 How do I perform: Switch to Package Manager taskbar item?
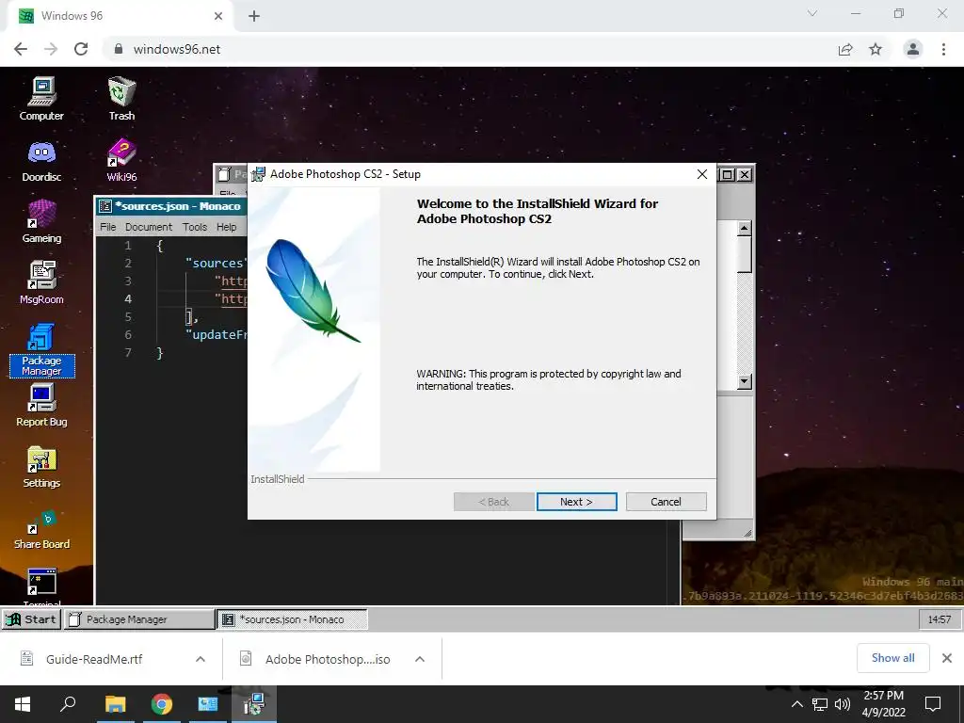[139, 619]
